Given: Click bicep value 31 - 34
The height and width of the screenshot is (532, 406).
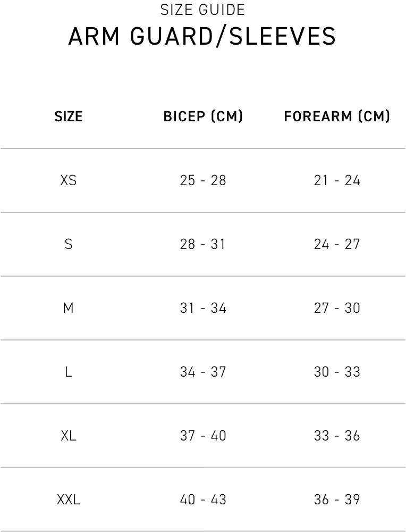Looking at the screenshot, I should [x=203, y=308].
